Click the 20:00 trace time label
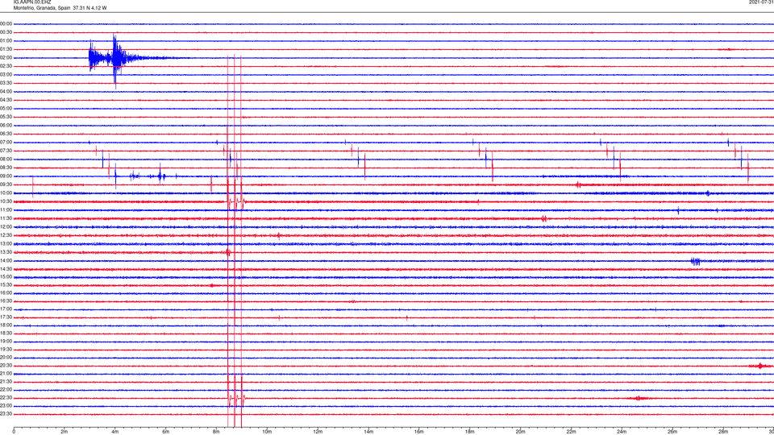 (x=6, y=358)
